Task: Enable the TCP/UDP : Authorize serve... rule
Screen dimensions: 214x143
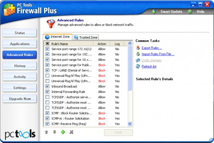Action: [47, 97]
